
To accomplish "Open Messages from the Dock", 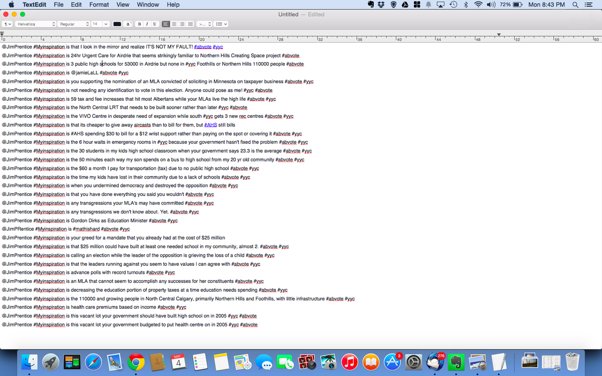I will (x=264, y=362).
